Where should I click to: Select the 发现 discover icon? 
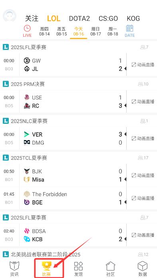tap(78, 266)
